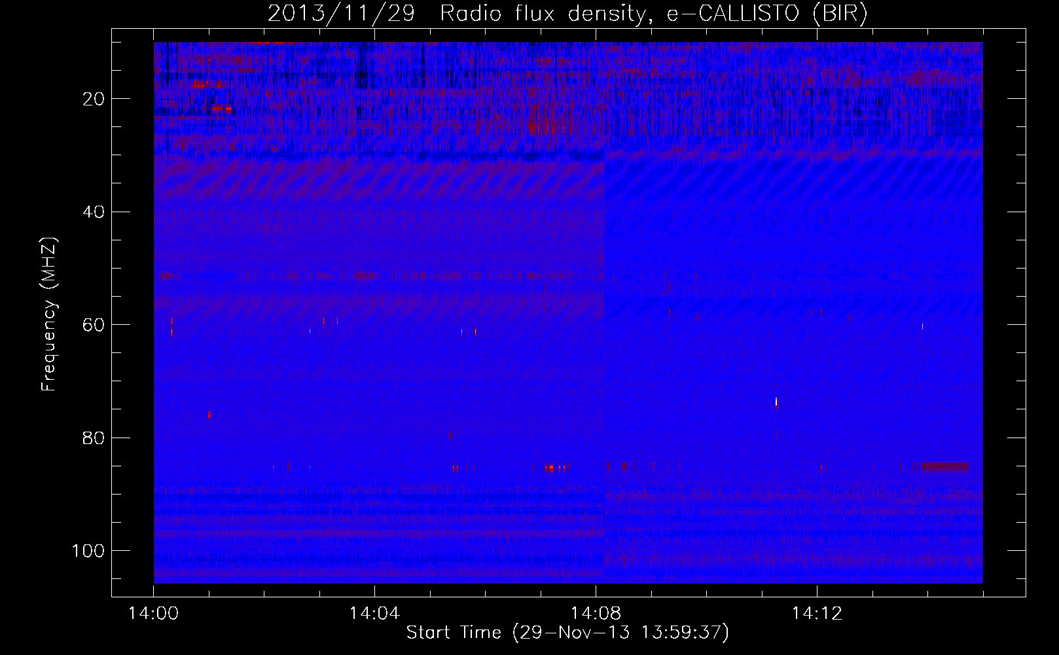Click the frequency tick label "100"
Image resolution: width=1059 pixels, height=655 pixels.
[x=89, y=551]
